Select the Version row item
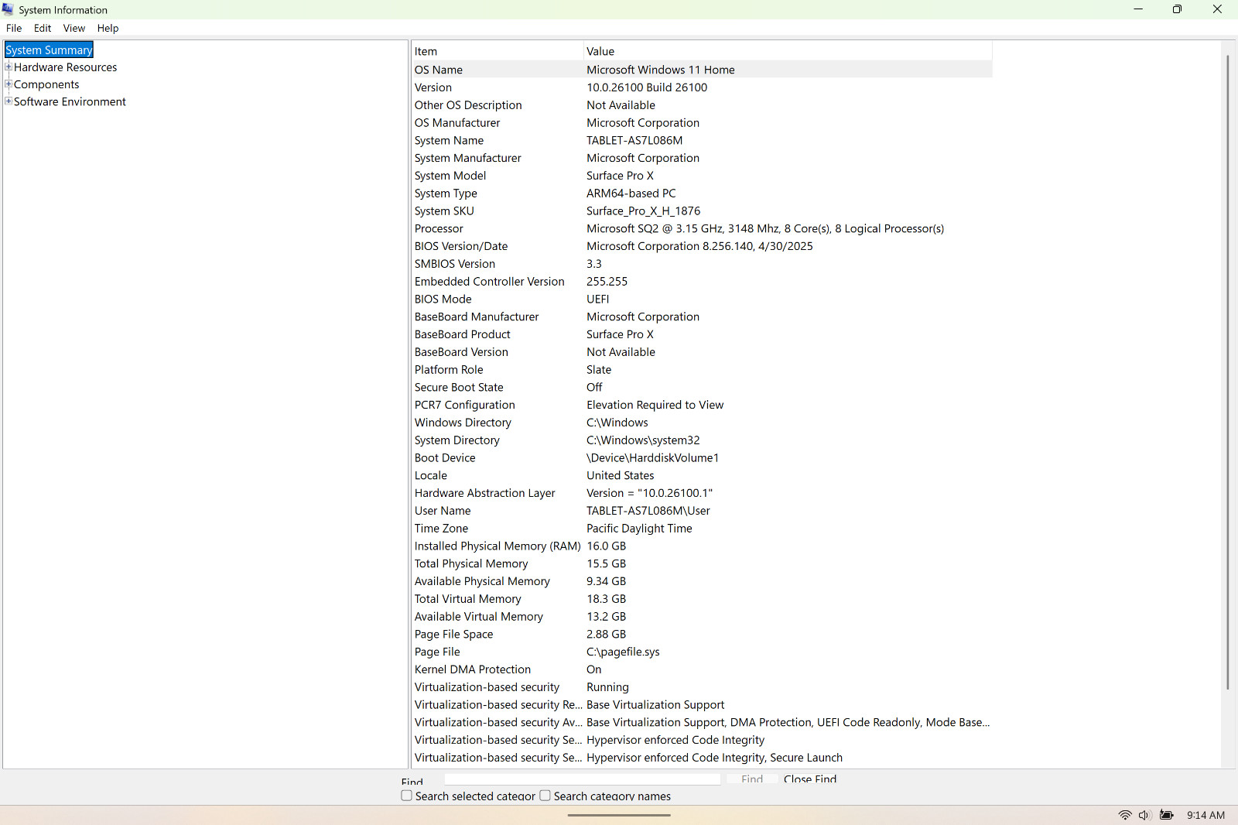Screen dimensions: 1238x825 (x=702, y=87)
